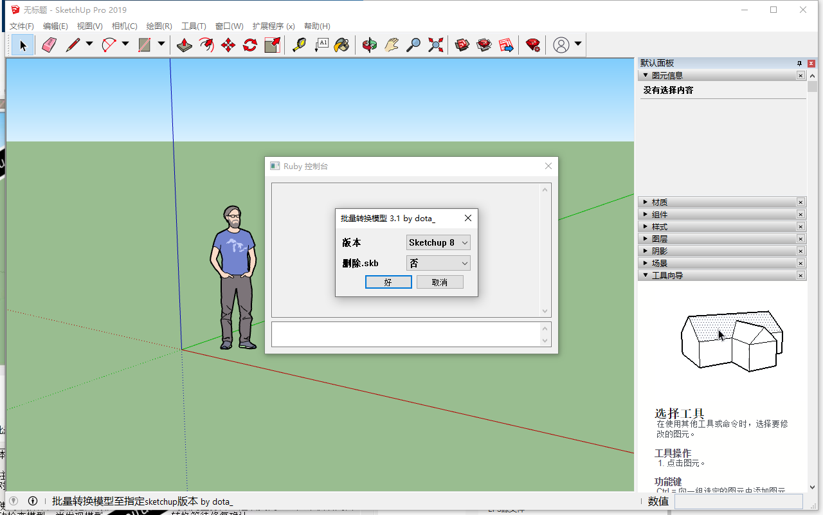Select the Scale tool
823x515 pixels.
[x=272, y=45]
